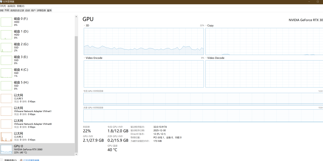Open the 选项(O) menu
The image size is (323, 161).
click(11, 6)
